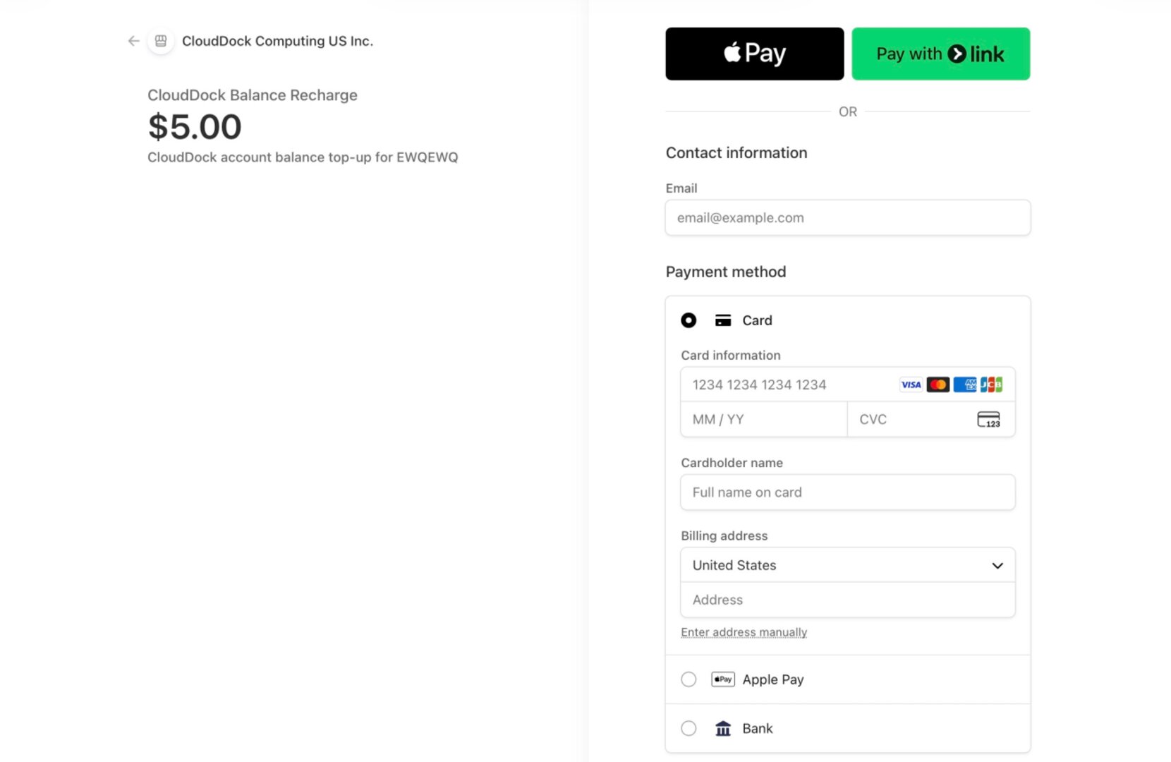This screenshot has height=762, width=1171.
Task: Click the American Express logo icon
Action: (964, 385)
